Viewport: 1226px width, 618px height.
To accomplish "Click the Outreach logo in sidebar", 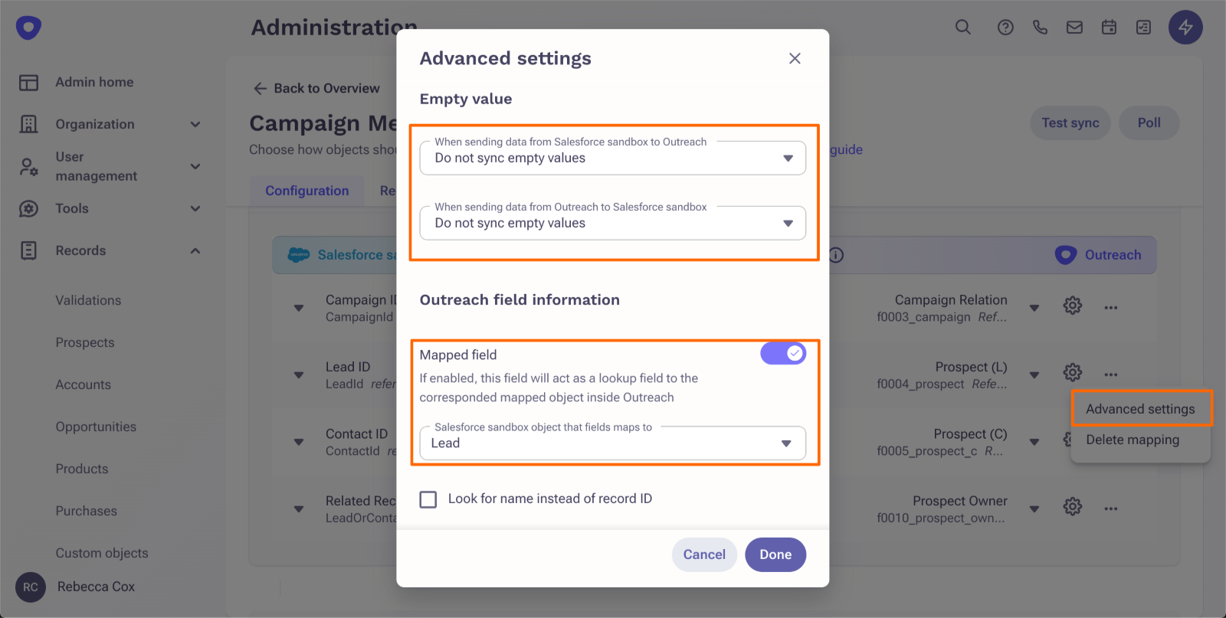I will pos(28,28).
